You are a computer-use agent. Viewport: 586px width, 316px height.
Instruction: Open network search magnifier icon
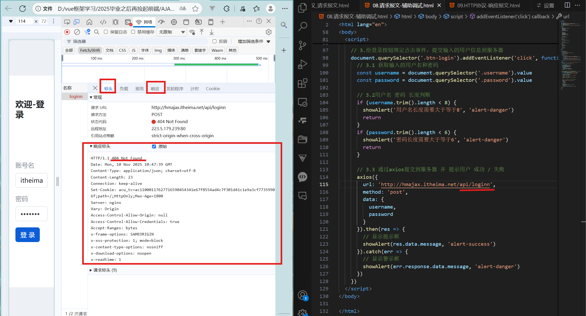coord(97,32)
